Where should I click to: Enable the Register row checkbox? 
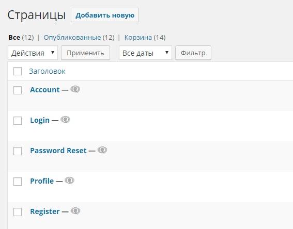click(x=18, y=212)
